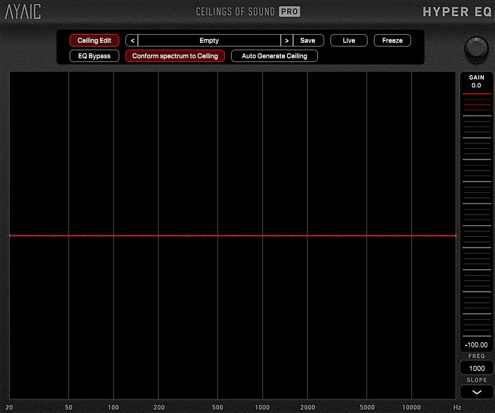495x413 pixels.
Task: Click the HYPER EQ logo
Action: pos(457,12)
